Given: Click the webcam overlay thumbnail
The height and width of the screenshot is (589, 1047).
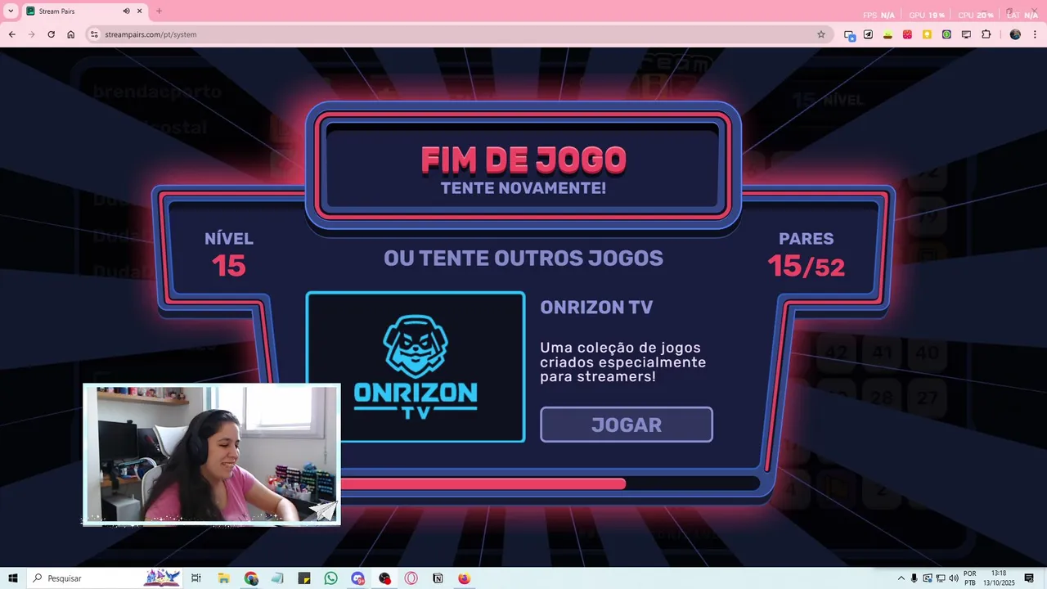Looking at the screenshot, I should coord(212,454).
